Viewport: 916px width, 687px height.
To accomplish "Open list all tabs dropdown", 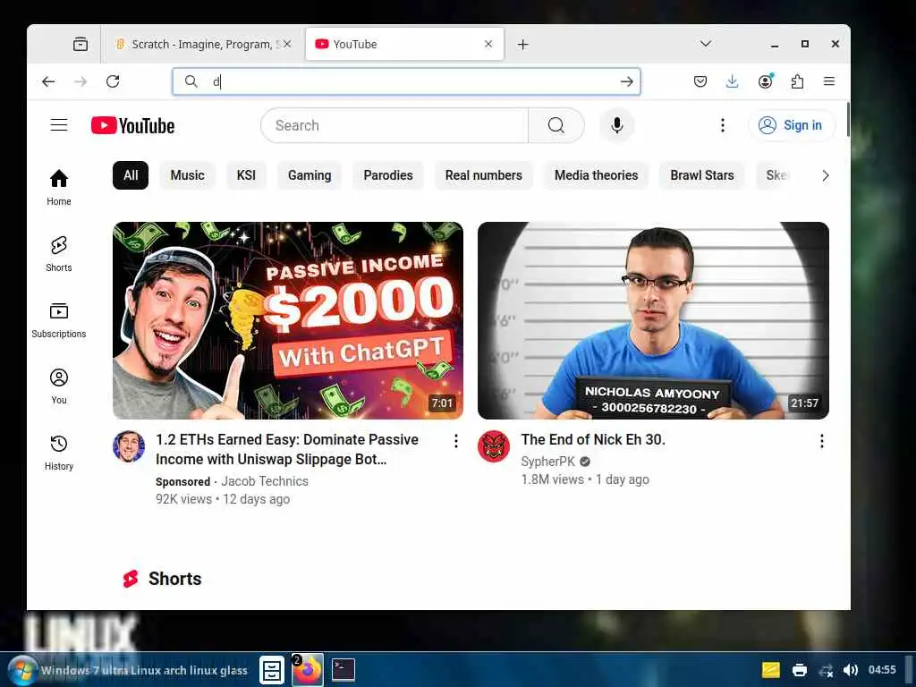I will tap(706, 44).
